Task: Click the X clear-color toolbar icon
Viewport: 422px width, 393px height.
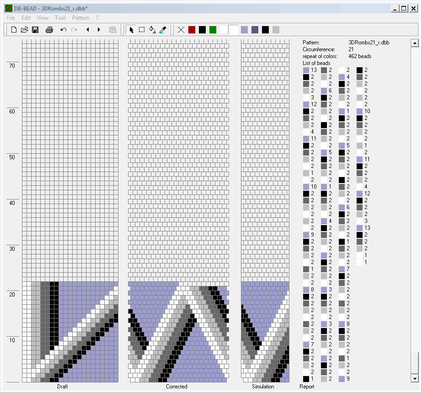Action: pyautogui.click(x=181, y=30)
